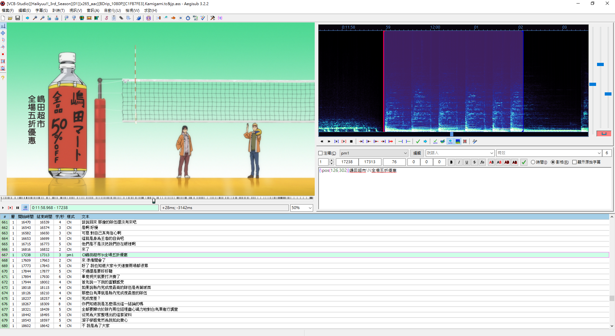Open the Automation manager icon
The width and height of the screenshot is (615, 336).
139,18
